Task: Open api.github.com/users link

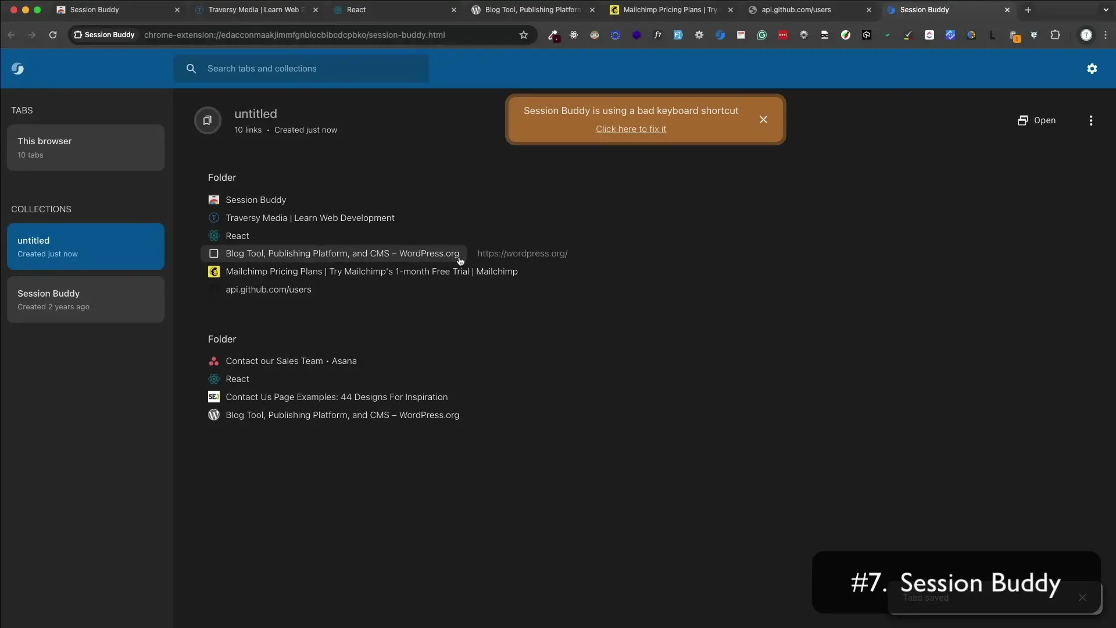Action: [268, 290]
